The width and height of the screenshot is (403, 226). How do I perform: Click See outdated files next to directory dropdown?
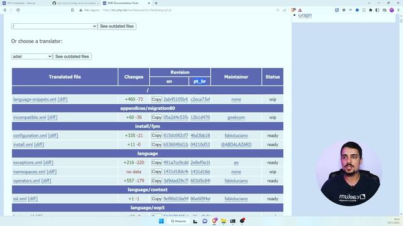[x=117, y=26]
